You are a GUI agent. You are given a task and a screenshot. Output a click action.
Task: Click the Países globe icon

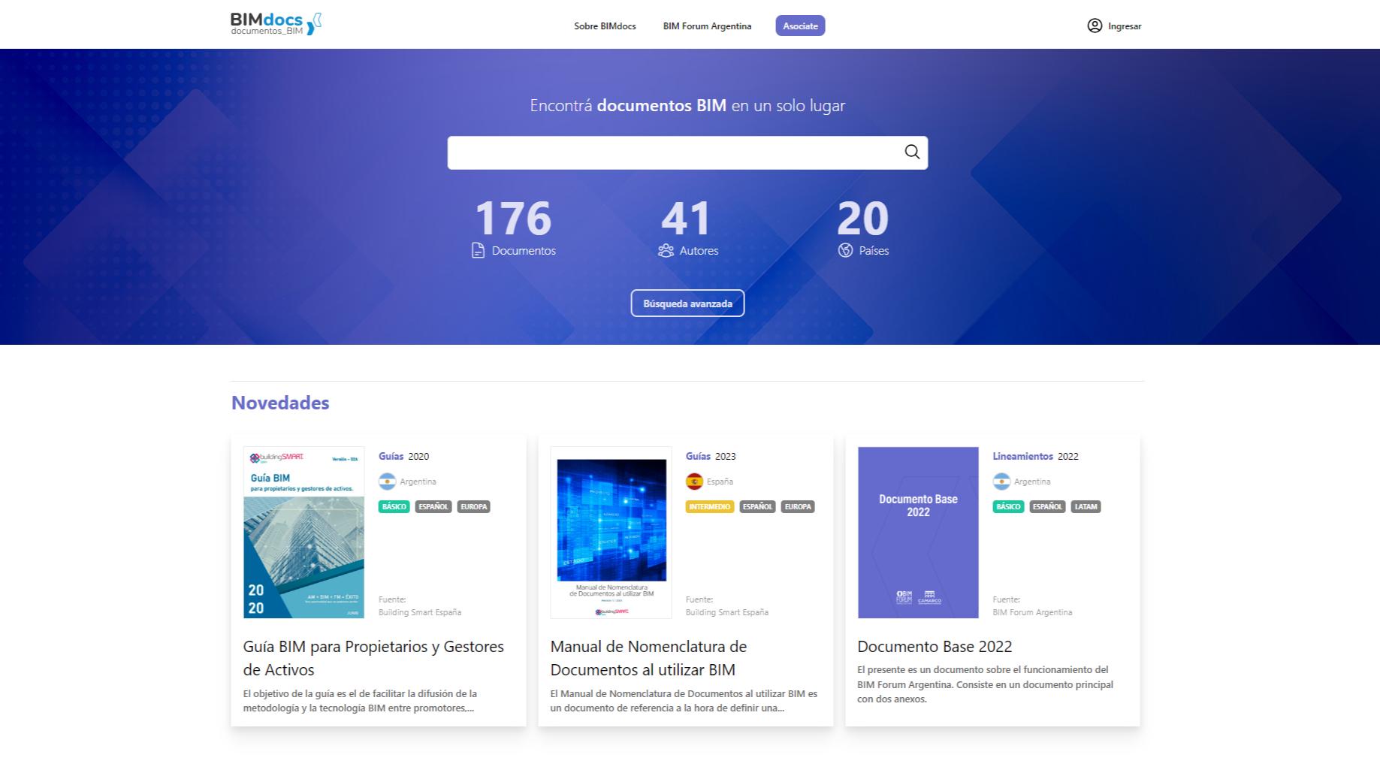(845, 251)
